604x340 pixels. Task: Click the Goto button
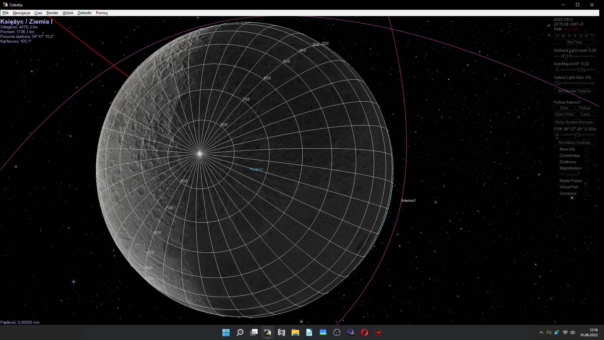(564, 108)
